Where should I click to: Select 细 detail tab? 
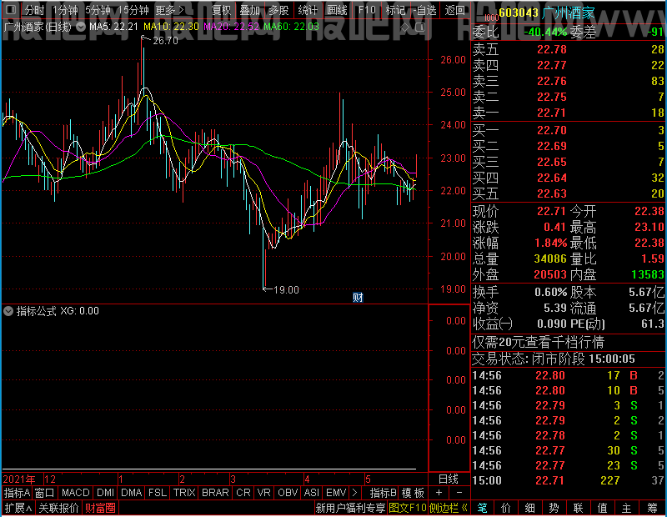point(530,508)
